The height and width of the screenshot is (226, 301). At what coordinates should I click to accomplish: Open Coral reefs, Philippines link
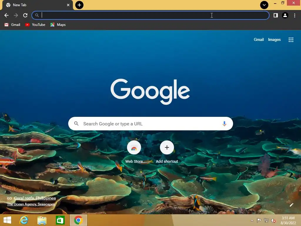pos(35,198)
